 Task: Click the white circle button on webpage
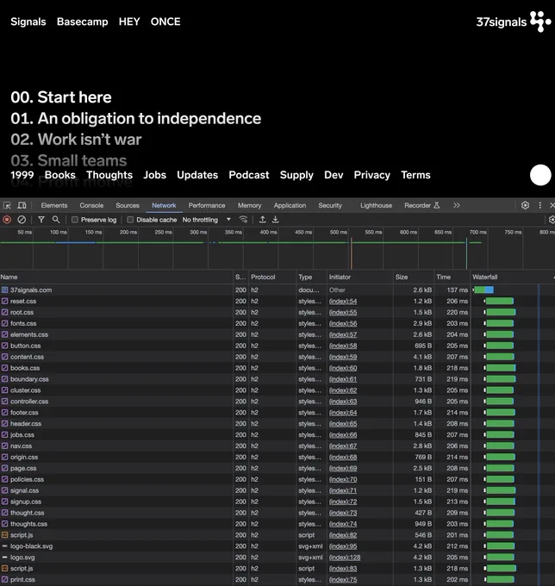[540, 175]
